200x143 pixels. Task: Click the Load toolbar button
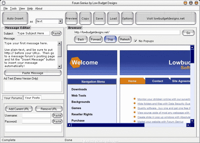(113, 18)
